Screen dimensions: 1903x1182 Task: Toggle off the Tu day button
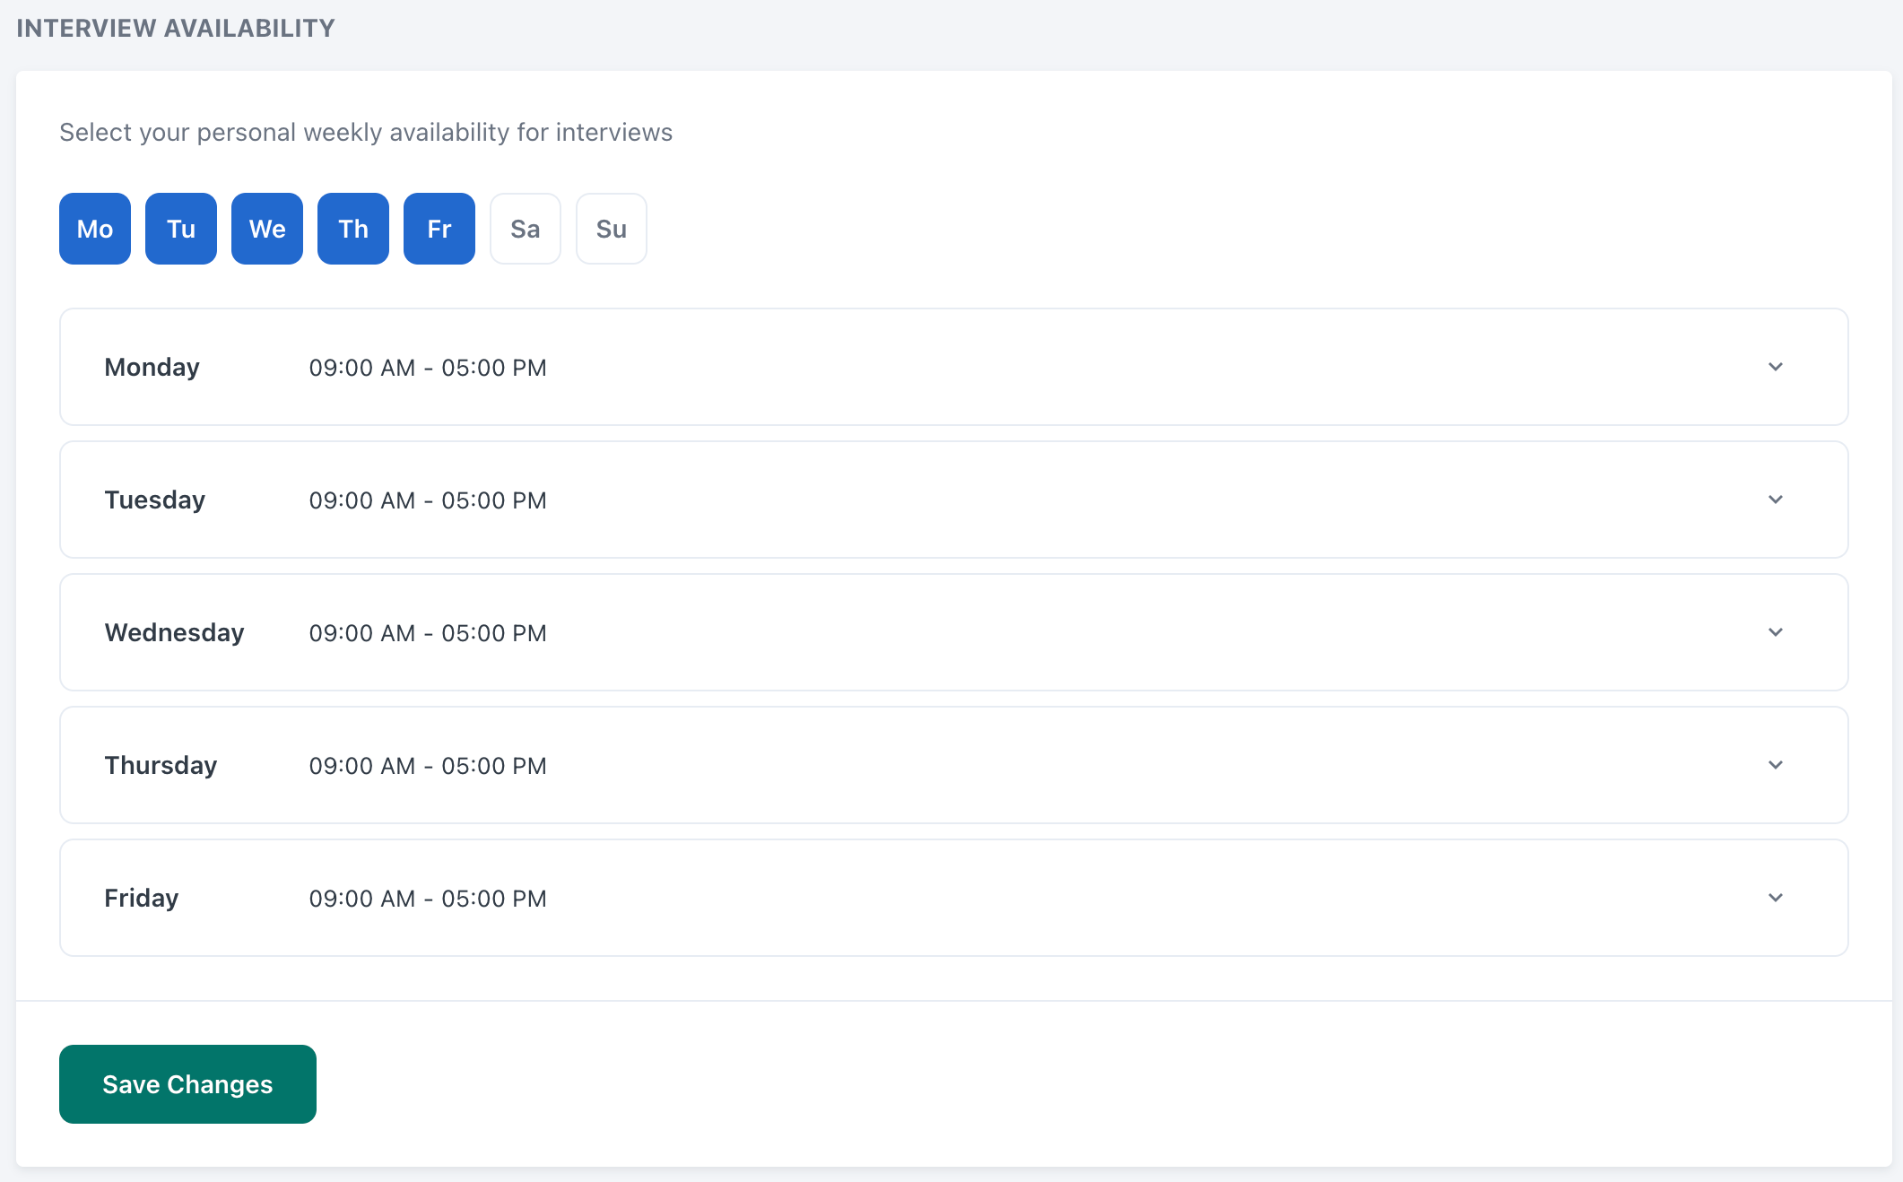180,229
